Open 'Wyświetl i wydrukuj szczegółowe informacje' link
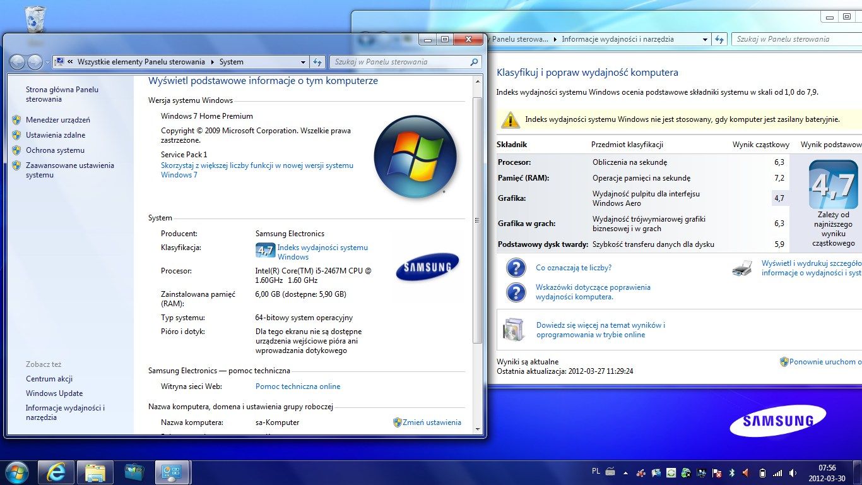Screen dimensions: 862x485 pyautogui.click(x=812, y=268)
